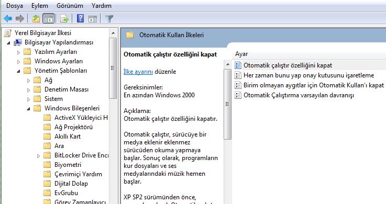386x204 pixels.
Task: Go up one level with folder arrow icon
Action: click(36, 18)
